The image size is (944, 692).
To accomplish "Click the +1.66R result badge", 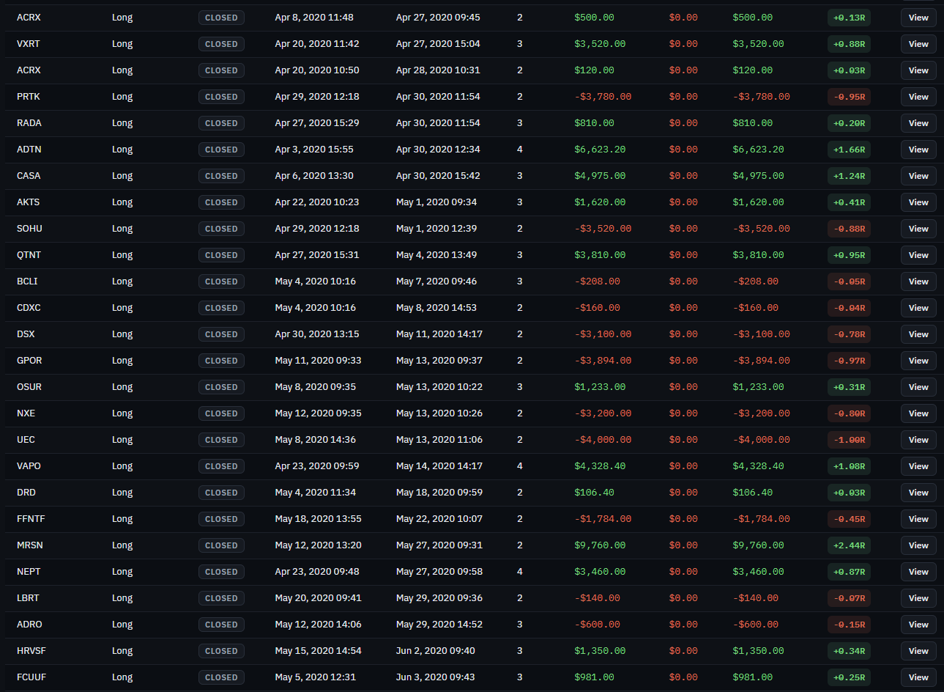I will coord(849,150).
